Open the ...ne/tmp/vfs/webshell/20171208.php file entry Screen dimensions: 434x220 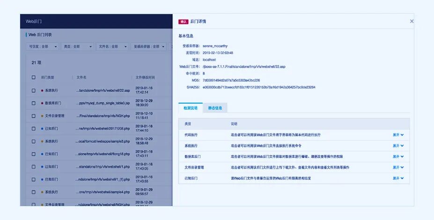pyautogui.click(x=103, y=128)
